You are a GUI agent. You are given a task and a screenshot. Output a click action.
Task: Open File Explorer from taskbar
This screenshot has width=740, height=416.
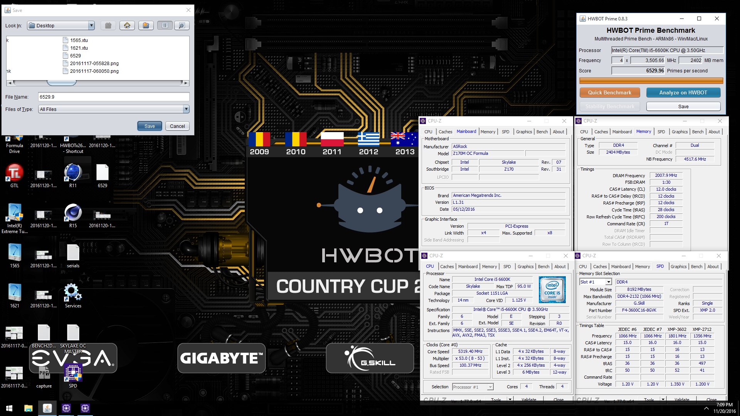pyautogui.click(x=28, y=408)
